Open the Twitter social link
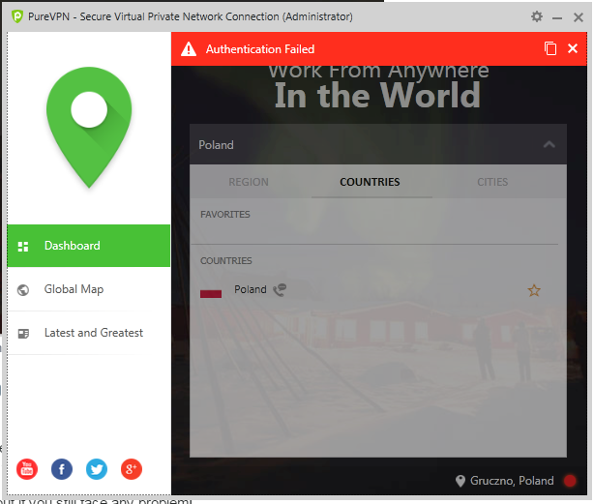This screenshot has height=504, width=594. (x=97, y=469)
